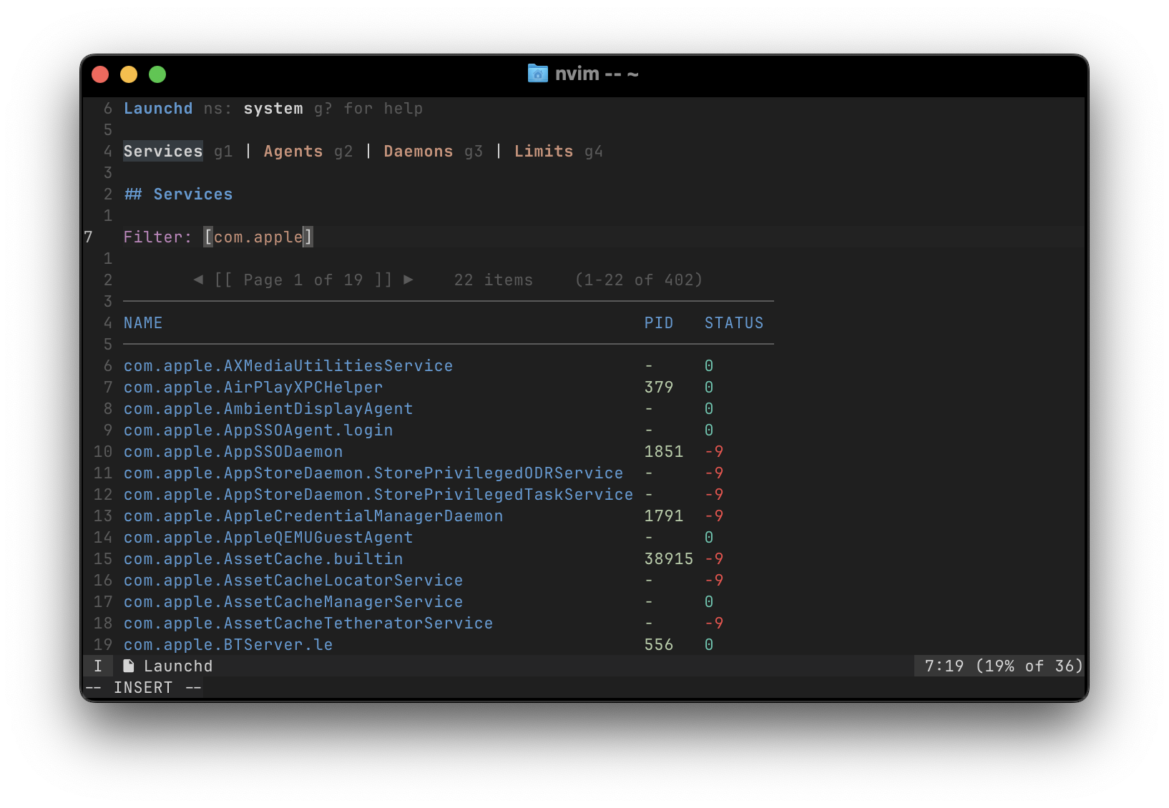Screen dimensions: 1169x808
Task: Click the NAME column header
Action: click(143, 322)
